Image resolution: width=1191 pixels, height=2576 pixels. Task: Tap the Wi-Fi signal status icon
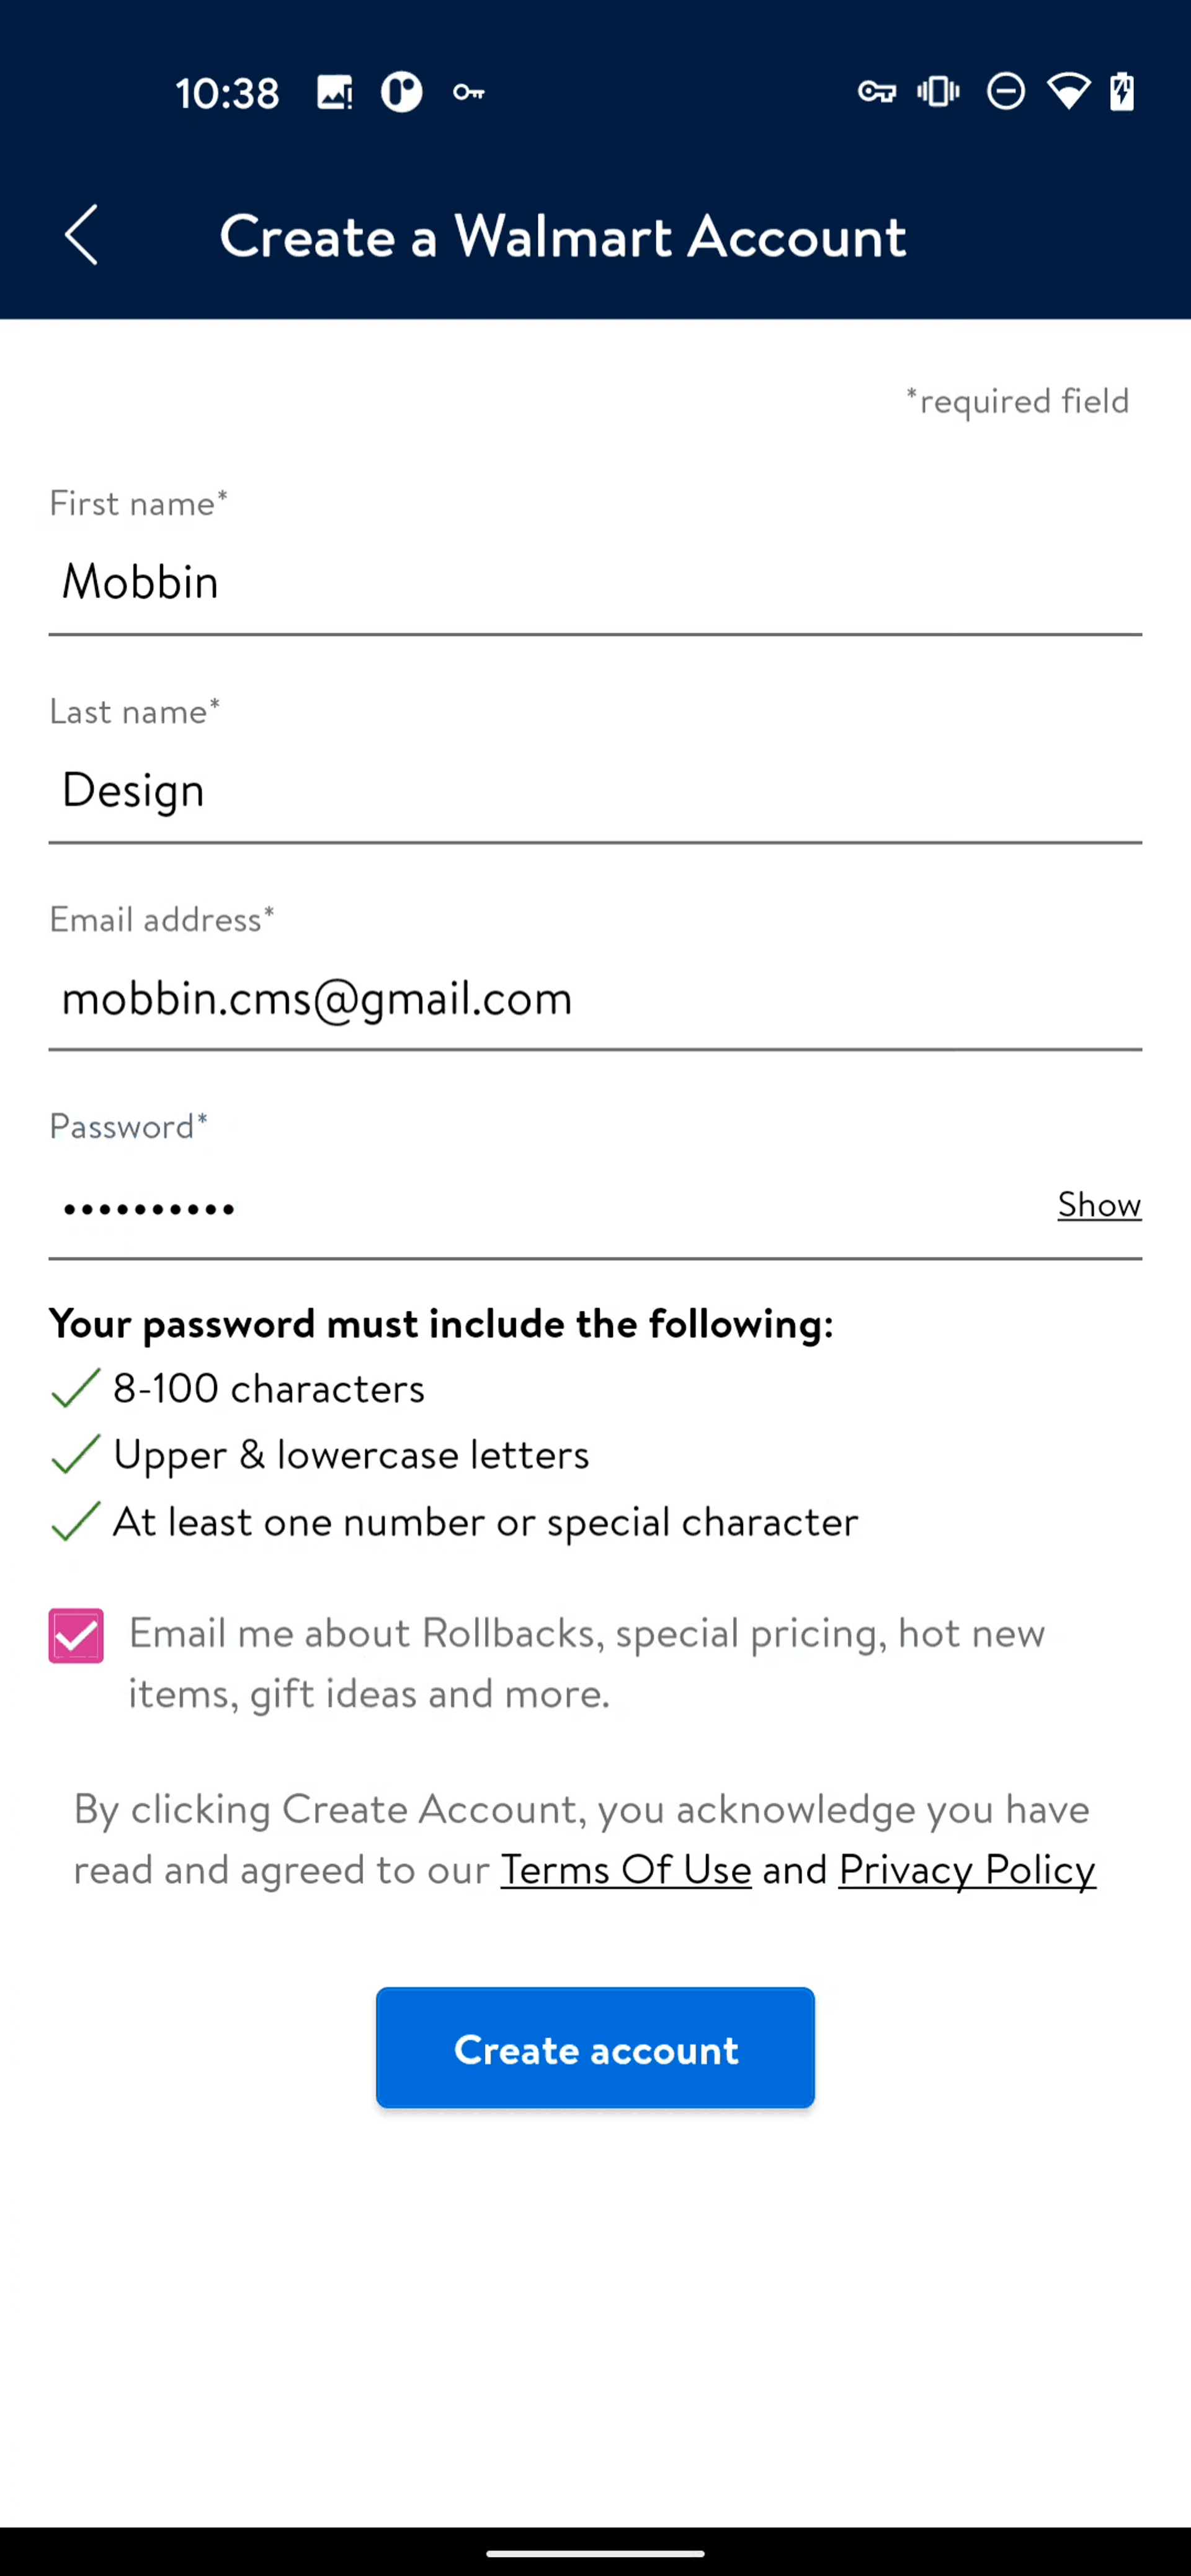pos(1068,92)
